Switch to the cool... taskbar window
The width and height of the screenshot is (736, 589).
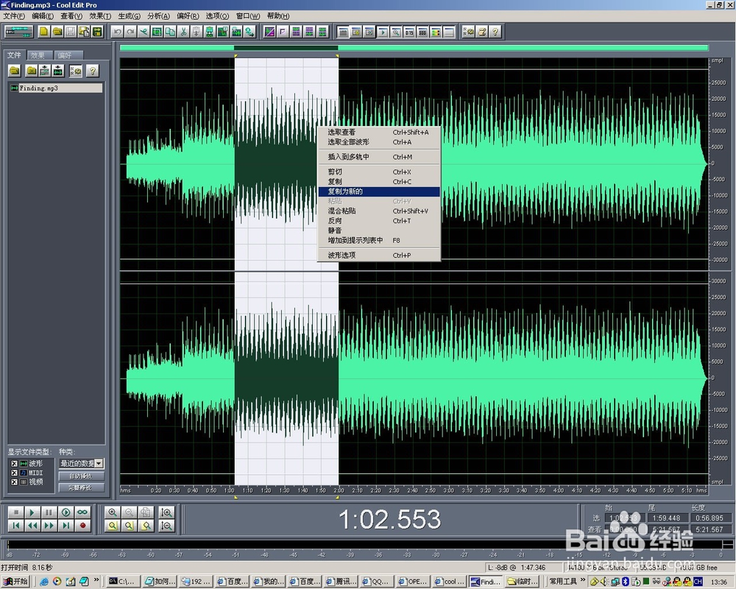click(449, 582)
